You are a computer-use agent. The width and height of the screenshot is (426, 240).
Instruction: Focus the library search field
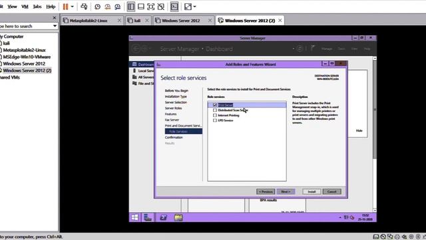pos(26,26)
